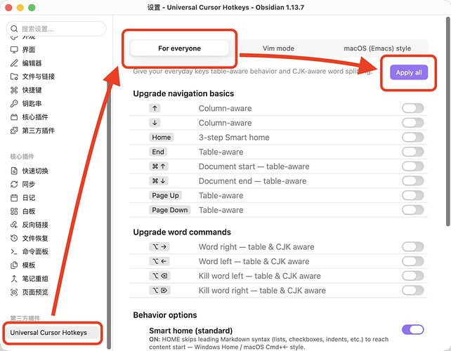Open the 界面 settings section

[29, 50]
